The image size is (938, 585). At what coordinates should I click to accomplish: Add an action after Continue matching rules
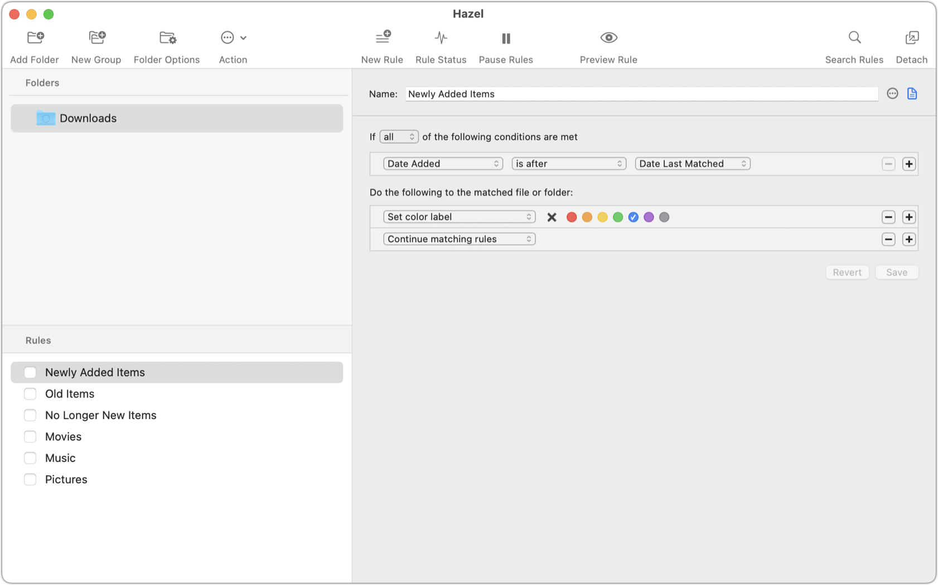(x=909, y=240)
